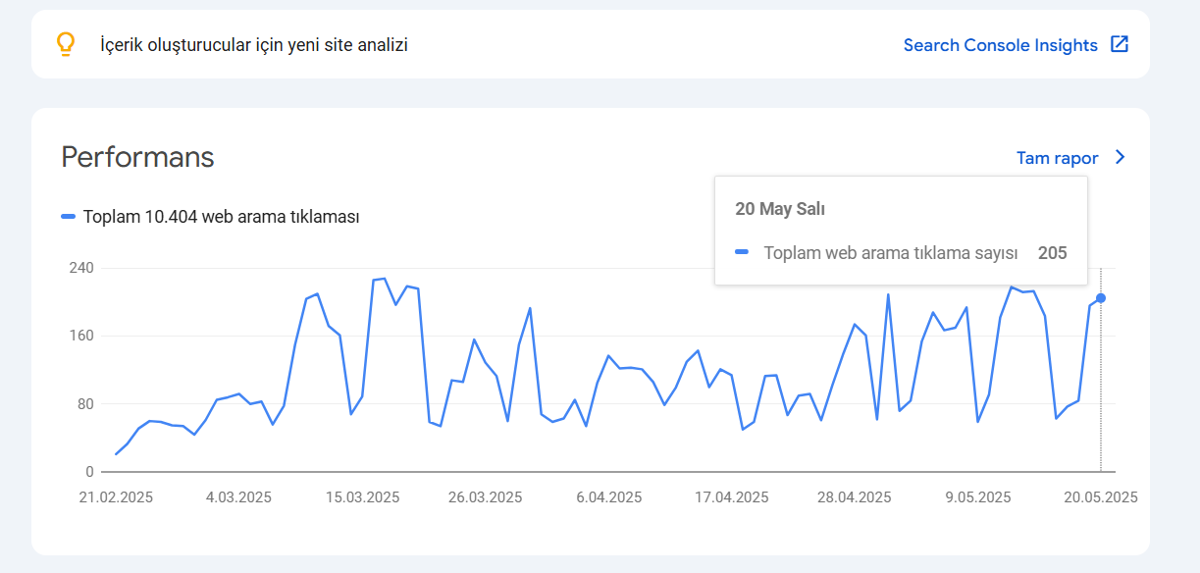Click the 21.02.2025 date axis label
This screenshot has height=573, width=1200.
click(116, 497)
